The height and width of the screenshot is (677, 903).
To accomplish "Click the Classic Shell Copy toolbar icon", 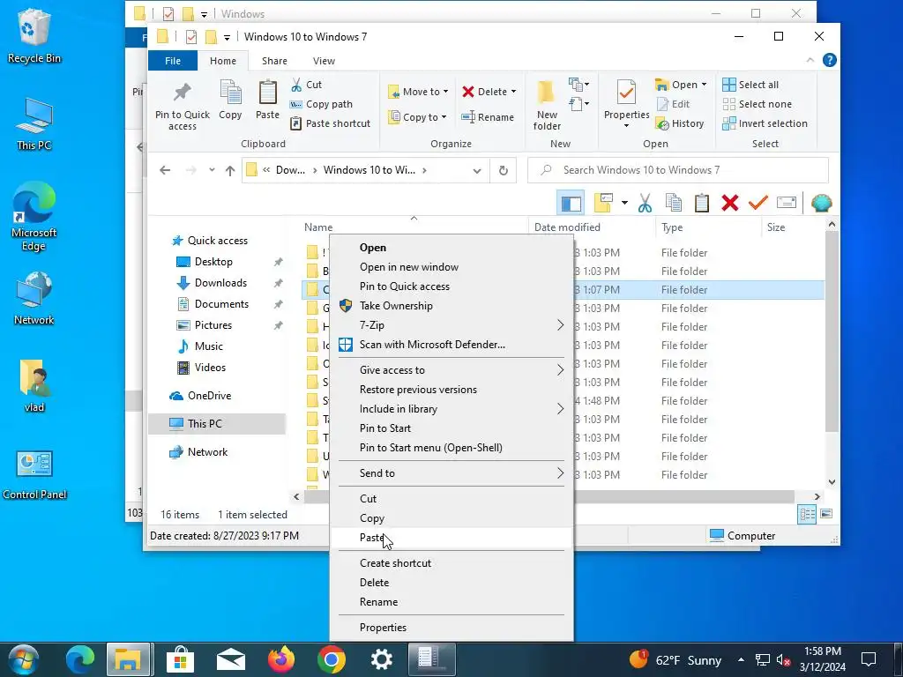I will click(x=673, y=204).
